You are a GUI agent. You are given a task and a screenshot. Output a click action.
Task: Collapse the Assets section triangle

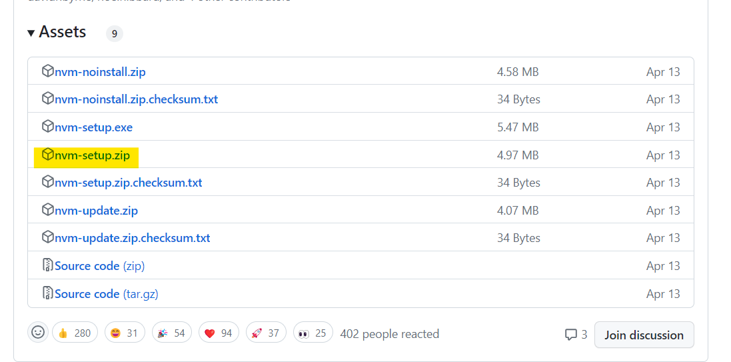[31, 33]
